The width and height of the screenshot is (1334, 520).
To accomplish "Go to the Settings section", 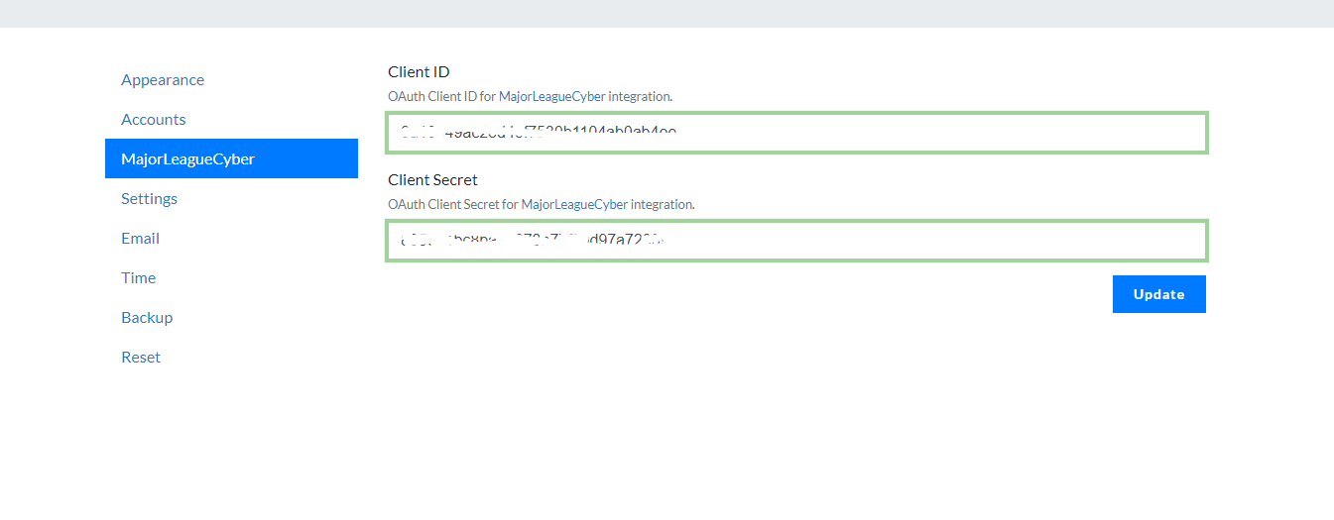I will tap(150, 199).
